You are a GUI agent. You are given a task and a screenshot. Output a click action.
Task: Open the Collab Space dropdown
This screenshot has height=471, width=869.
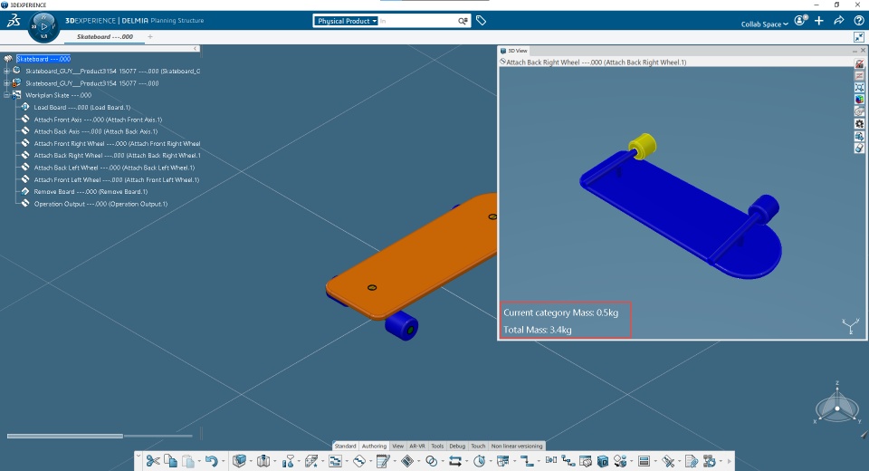[764, 24]
